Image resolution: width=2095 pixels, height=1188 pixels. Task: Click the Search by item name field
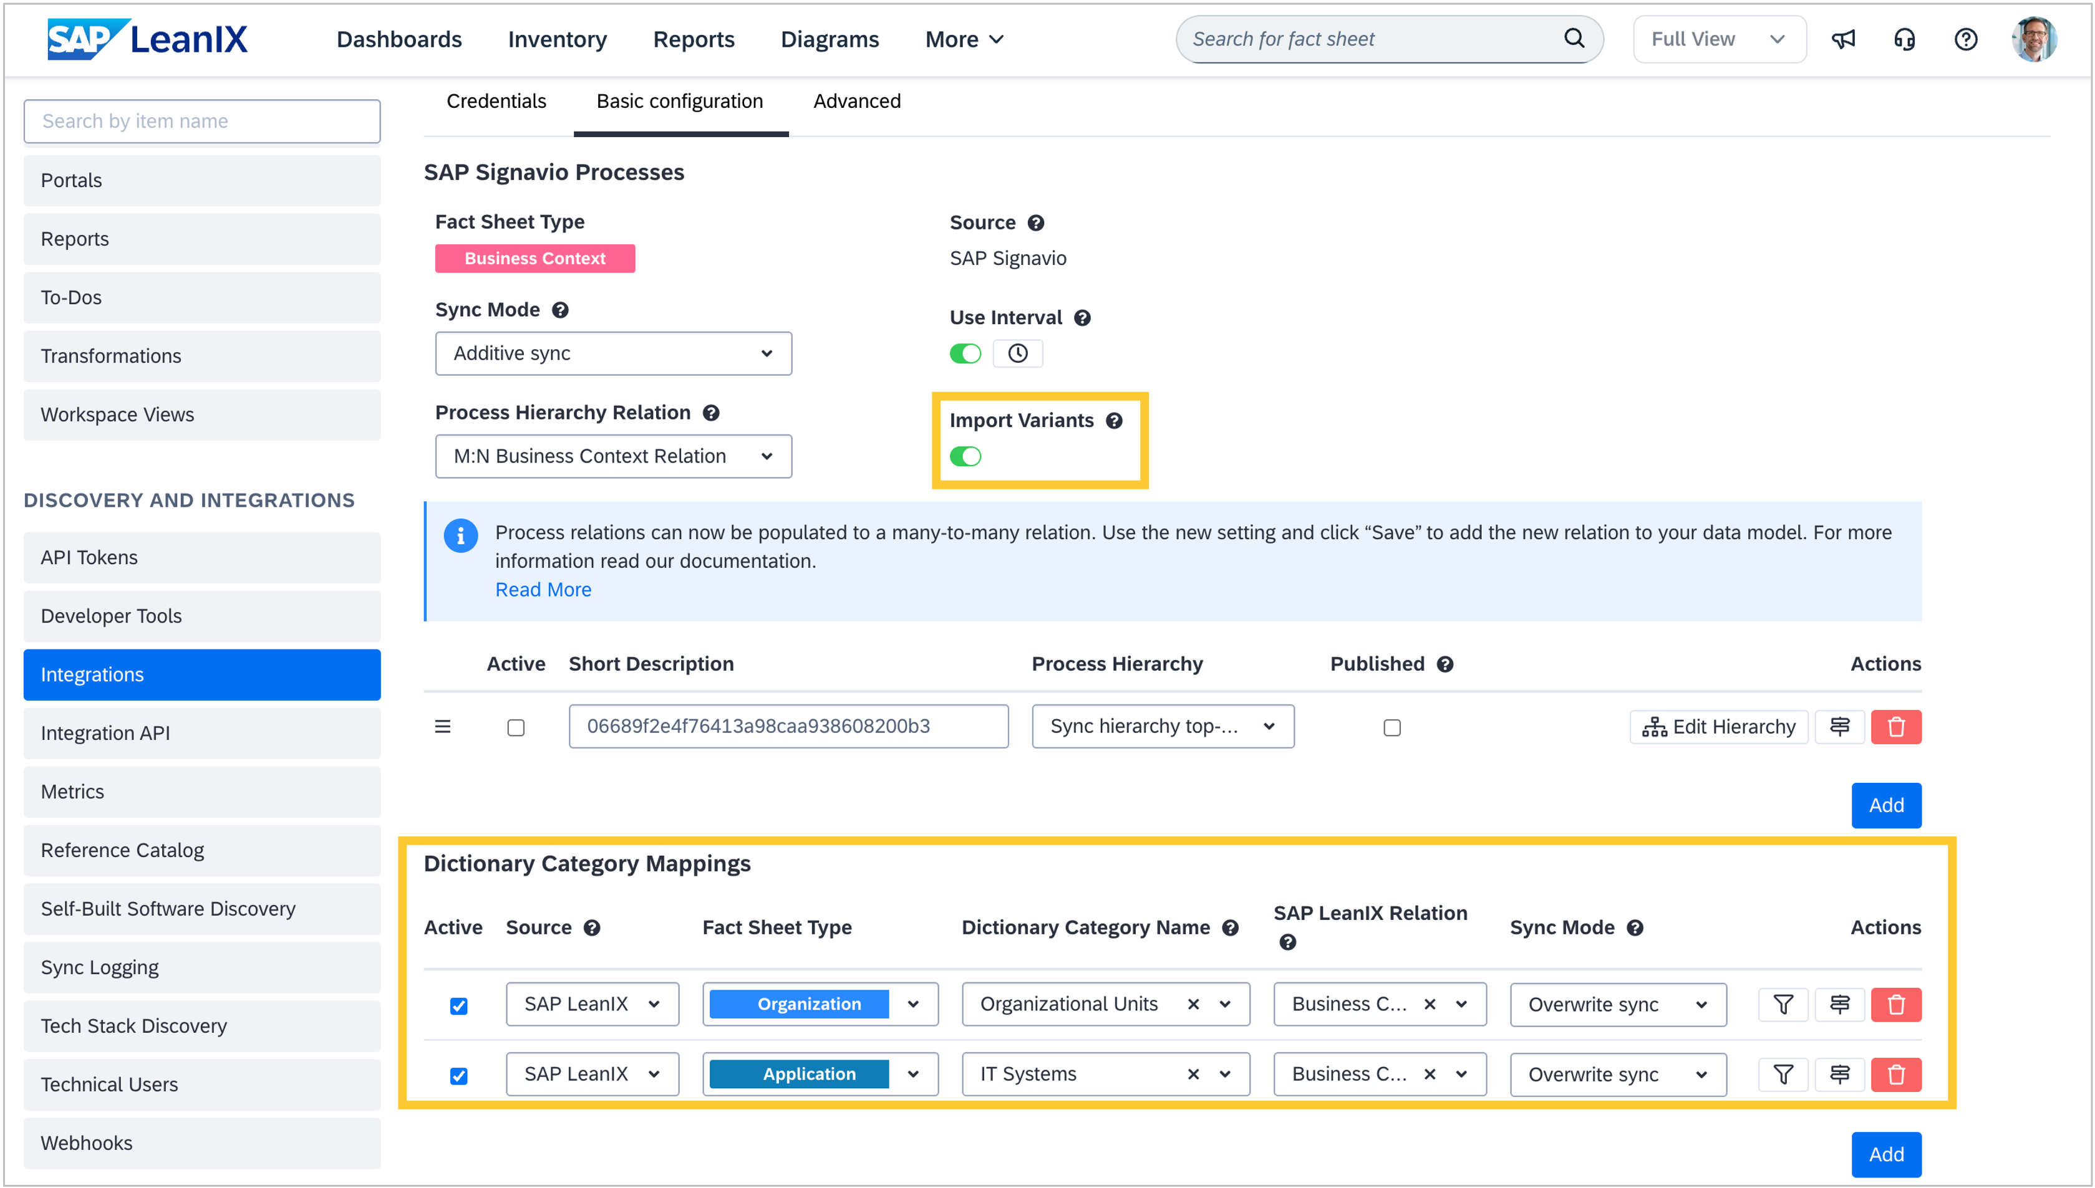pos(201,121)
